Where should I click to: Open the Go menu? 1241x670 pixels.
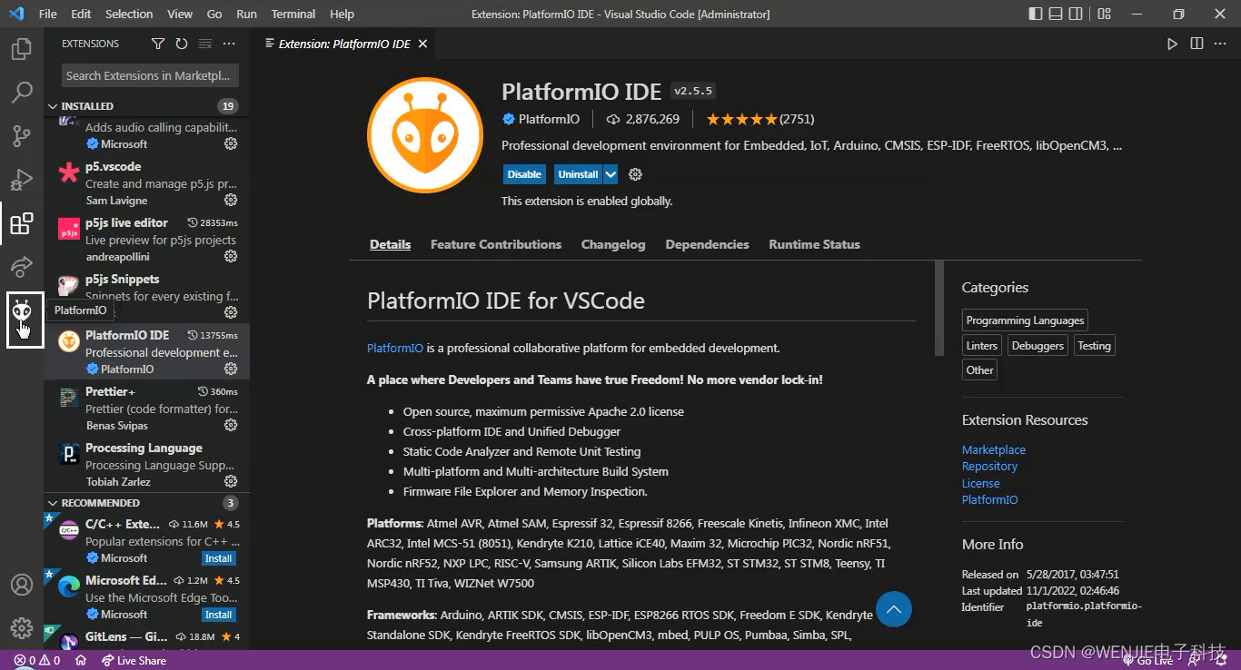click(214, 14)
